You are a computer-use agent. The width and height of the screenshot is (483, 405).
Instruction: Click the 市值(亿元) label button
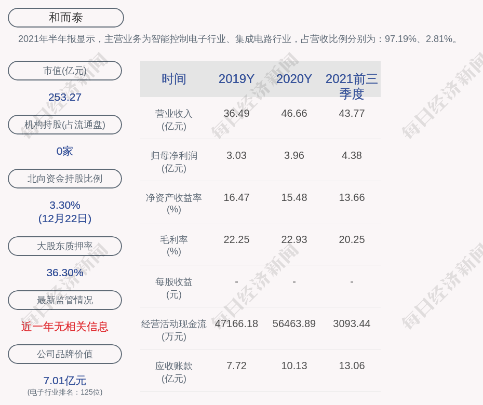[x=65, y=71]
